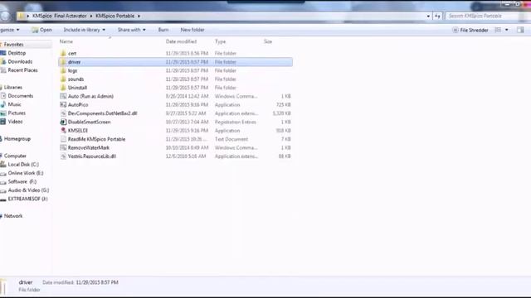Open Software (F:) drive
Screen dimensions: 531x298
[x=22, y=182]
